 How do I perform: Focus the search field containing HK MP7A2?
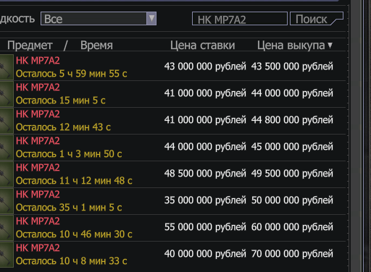240,19
